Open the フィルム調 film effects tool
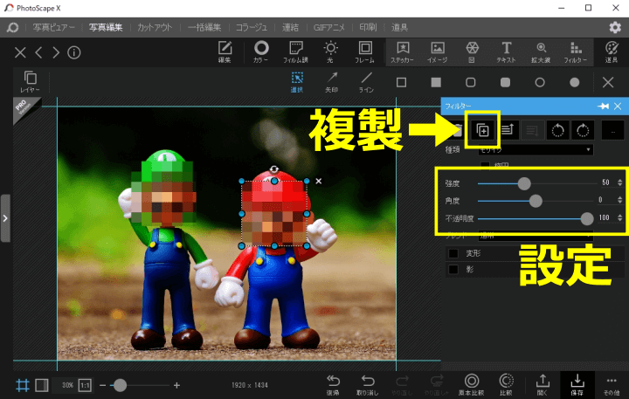The image size is (629, 399). pyautogui.click(x=295, y=52)
